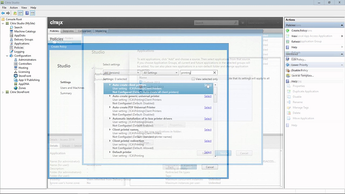Switch to the Policies tab
Viewport: 345px width, 194px height.
tap(54, 31)
